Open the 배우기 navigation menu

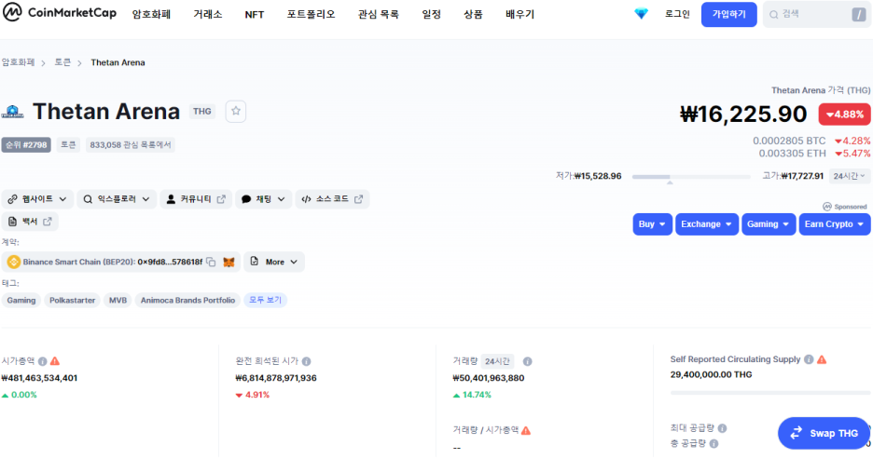[x=520, y=15]
